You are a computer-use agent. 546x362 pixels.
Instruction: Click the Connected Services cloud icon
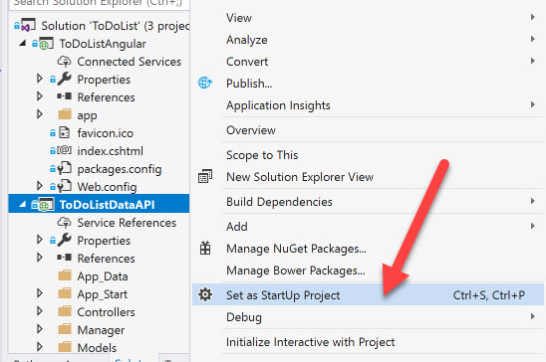tap(65, 62)
